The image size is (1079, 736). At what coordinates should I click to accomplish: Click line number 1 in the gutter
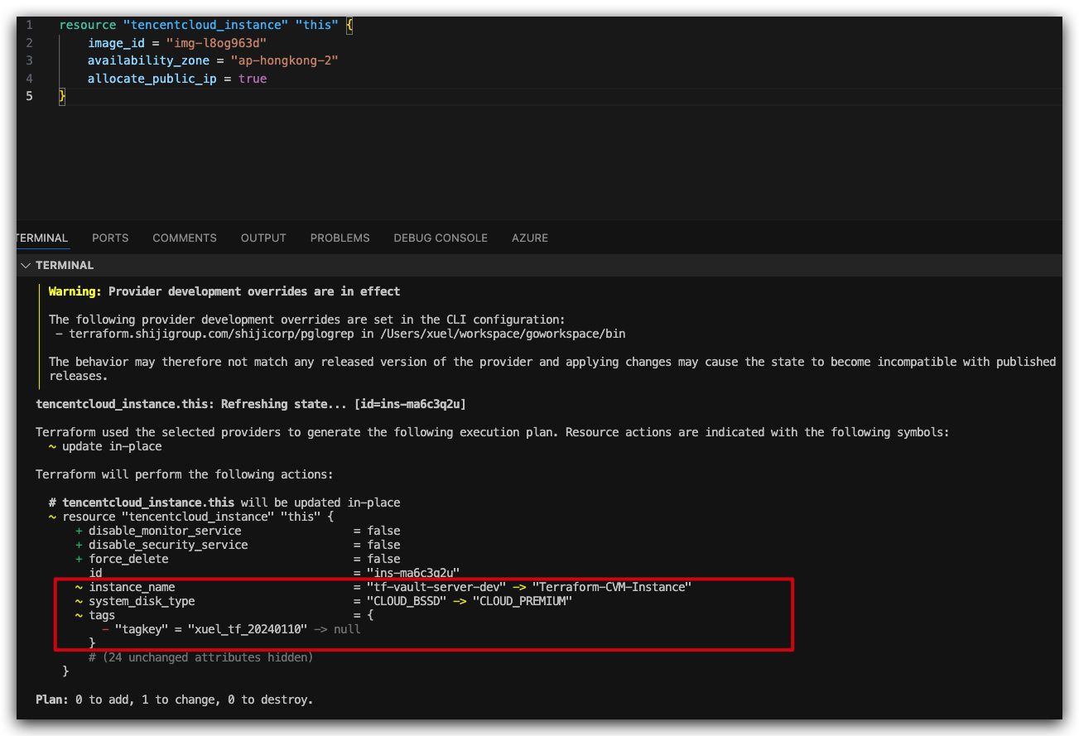pyautogui.click(x=30, y=25)
